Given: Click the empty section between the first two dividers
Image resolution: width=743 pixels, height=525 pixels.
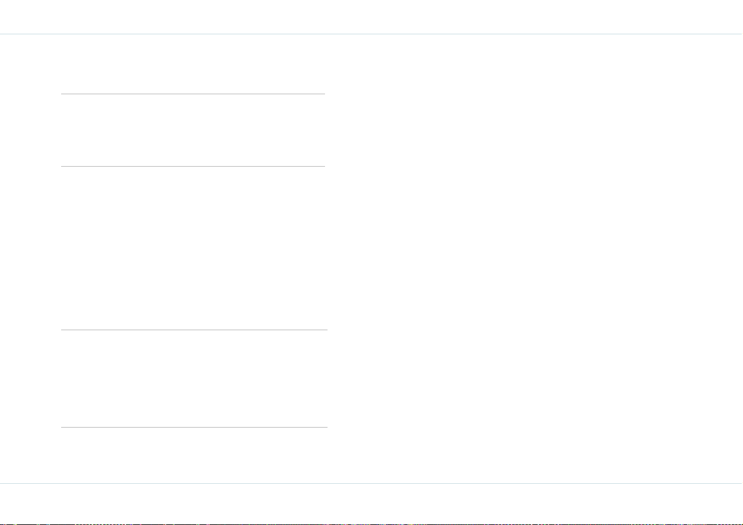Looking at the screenshot, I should pyautogui.click(x=193, y=130).
